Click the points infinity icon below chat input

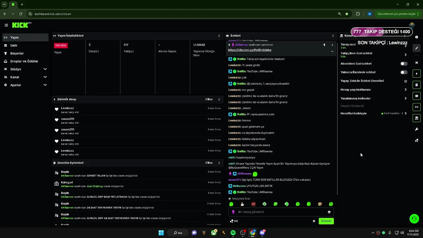(234, 221)
